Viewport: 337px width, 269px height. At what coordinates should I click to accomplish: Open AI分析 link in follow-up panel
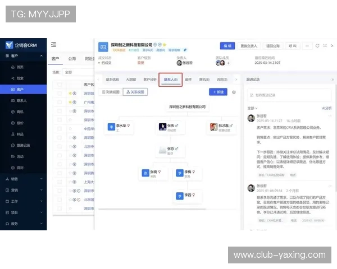coord(327,108)
